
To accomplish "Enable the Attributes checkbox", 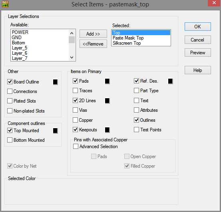I will click(136, 110).
